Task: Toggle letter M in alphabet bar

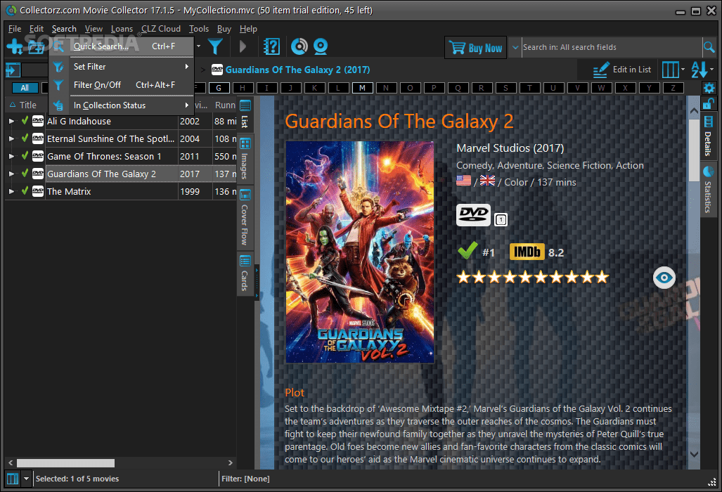Action: pos(362,88)
